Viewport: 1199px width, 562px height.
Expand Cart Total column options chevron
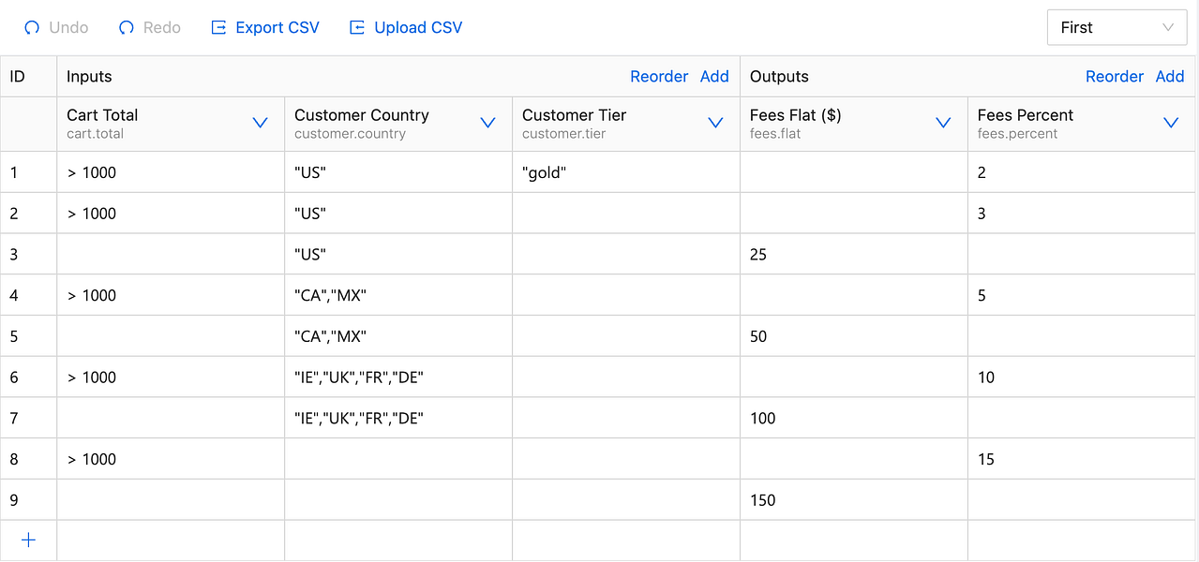tap(261, 123)
